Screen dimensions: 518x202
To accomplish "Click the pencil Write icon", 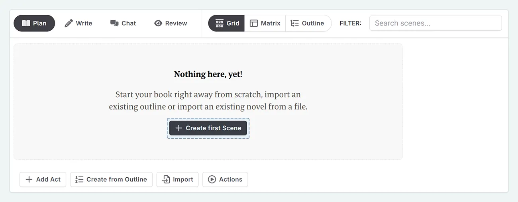I will tap(69, 23).
